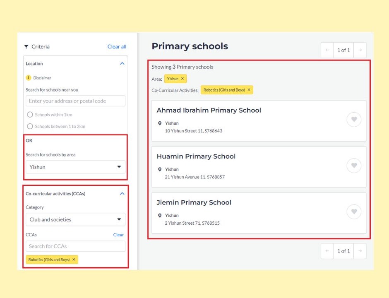Image resolution: width=389 pixels, height=298 pixels.
Task: Collapse the Location section
Action: (x=122, y=63)
